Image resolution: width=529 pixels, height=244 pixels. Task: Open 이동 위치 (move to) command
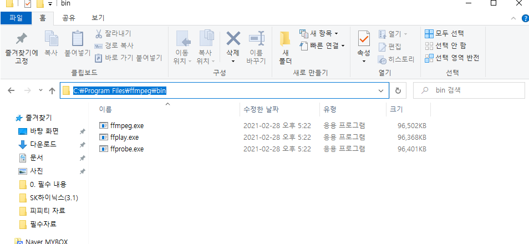point(182,48)
